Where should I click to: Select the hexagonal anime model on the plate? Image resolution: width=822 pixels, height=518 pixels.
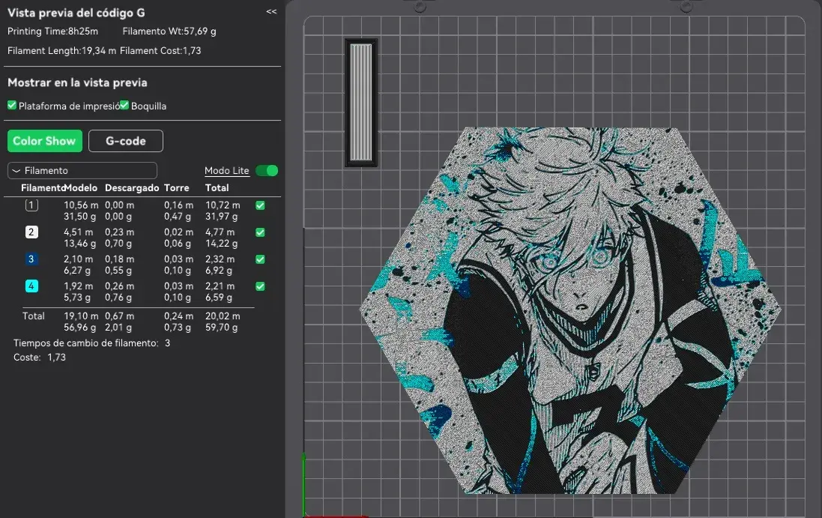pos(570,310)
